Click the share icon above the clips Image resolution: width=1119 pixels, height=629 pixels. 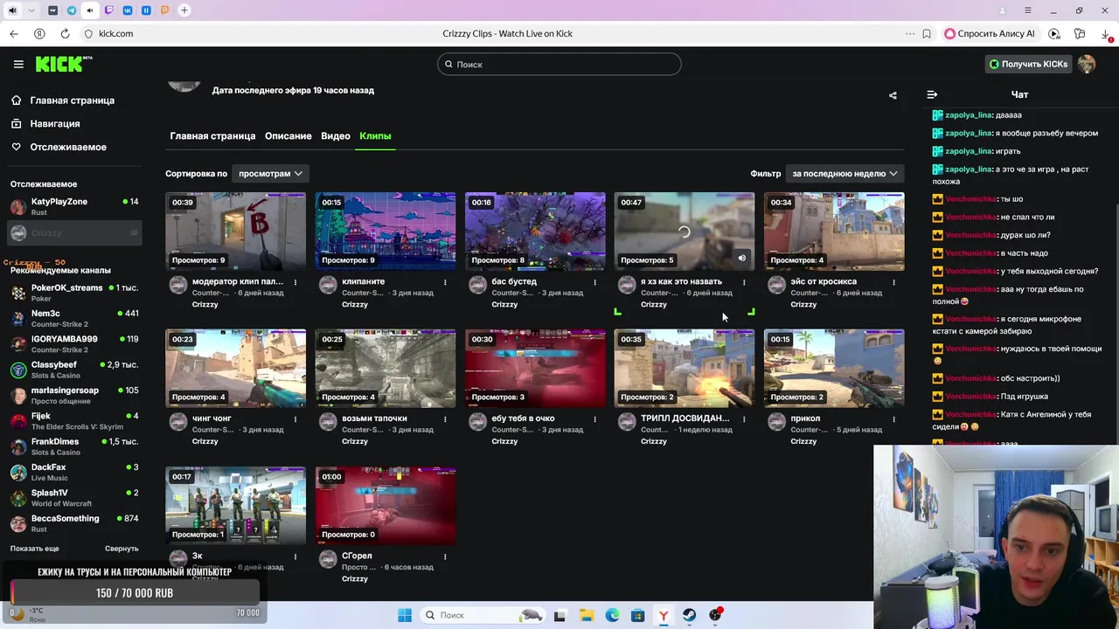click(x=893, y=95)
